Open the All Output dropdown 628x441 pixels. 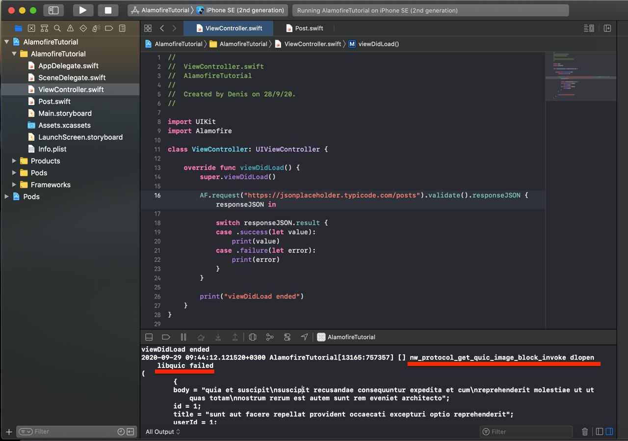pyautogui.click(x=163, y=432)
